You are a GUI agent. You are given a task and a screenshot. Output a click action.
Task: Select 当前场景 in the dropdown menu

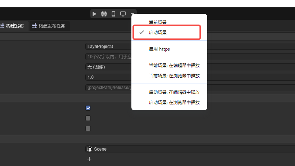(158, 22)
